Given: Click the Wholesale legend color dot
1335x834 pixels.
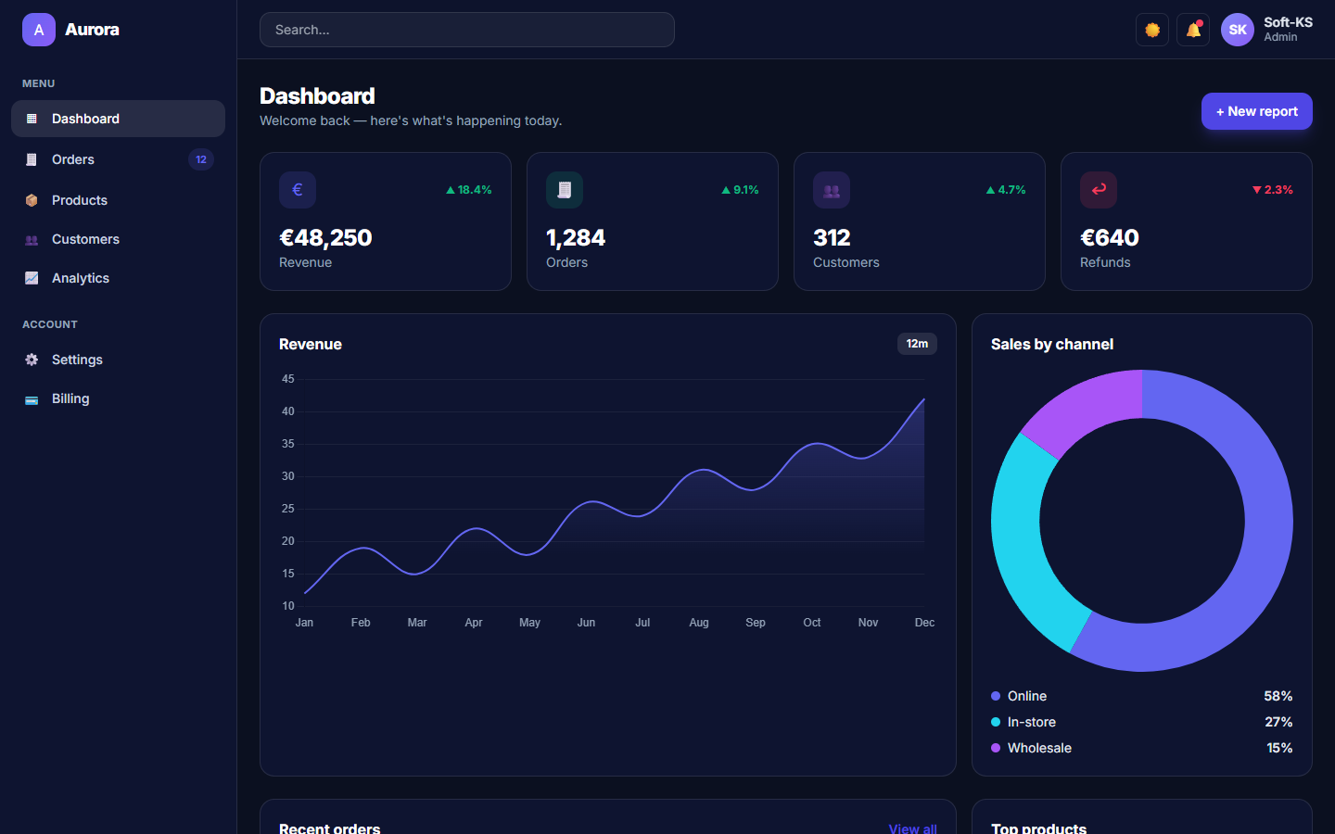Looking at the screenshot, I should pos(996,748).
